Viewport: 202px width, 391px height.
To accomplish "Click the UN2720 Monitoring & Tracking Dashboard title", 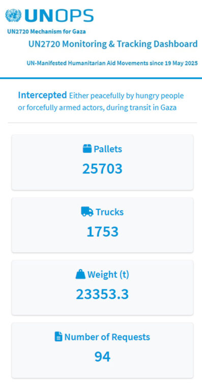I will pos(113,44).
